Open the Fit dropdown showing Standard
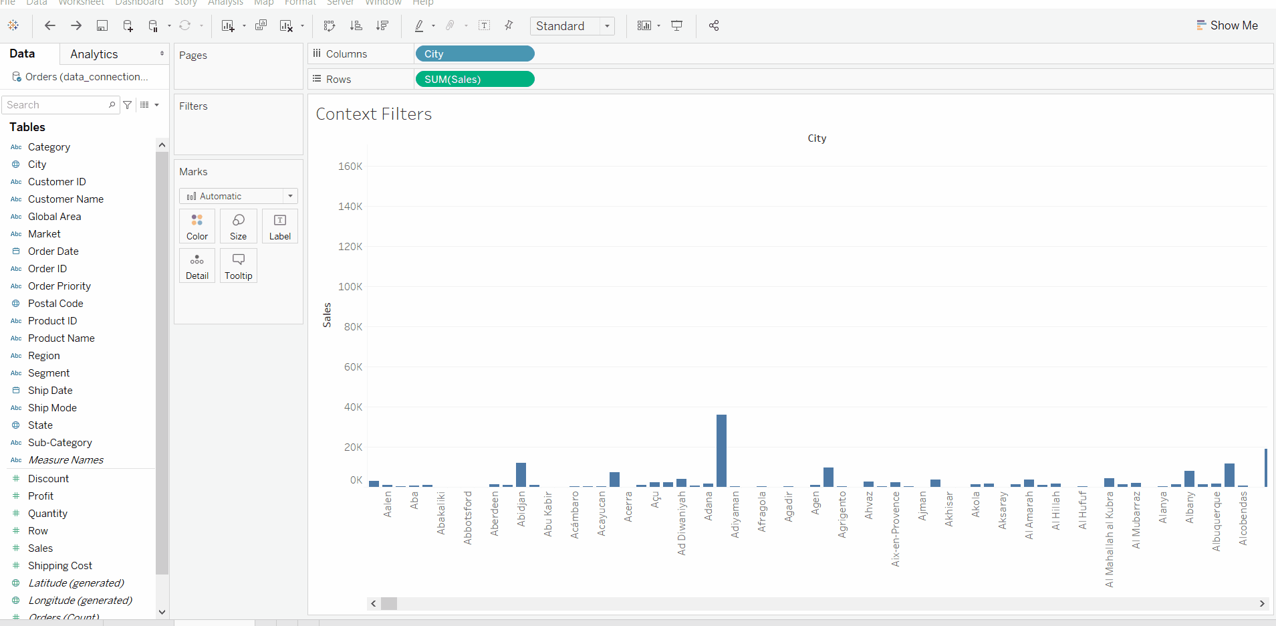 click(x=605, y=25)
